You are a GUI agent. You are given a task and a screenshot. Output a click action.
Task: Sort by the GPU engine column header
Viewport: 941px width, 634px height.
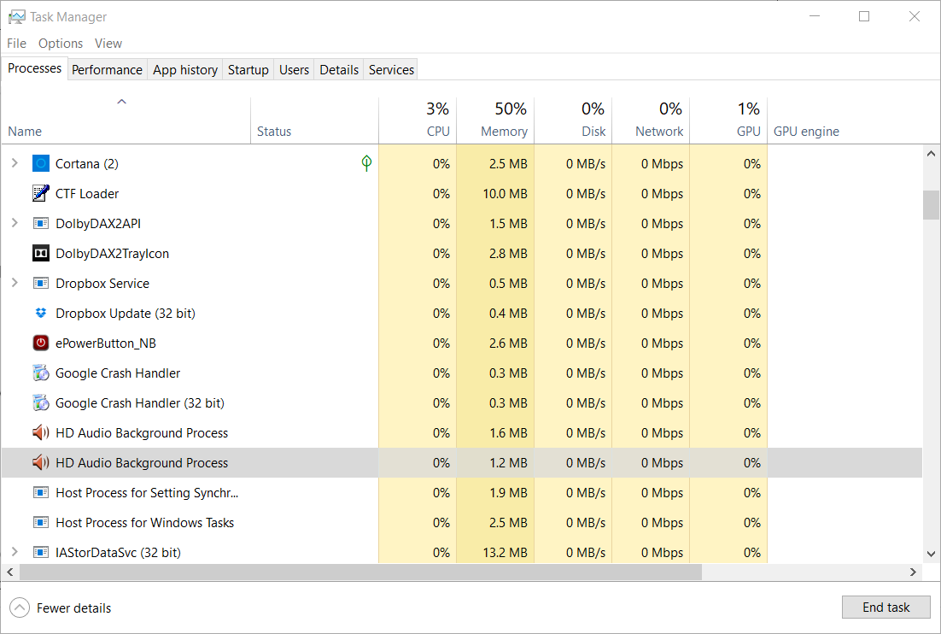coord(845,120)
